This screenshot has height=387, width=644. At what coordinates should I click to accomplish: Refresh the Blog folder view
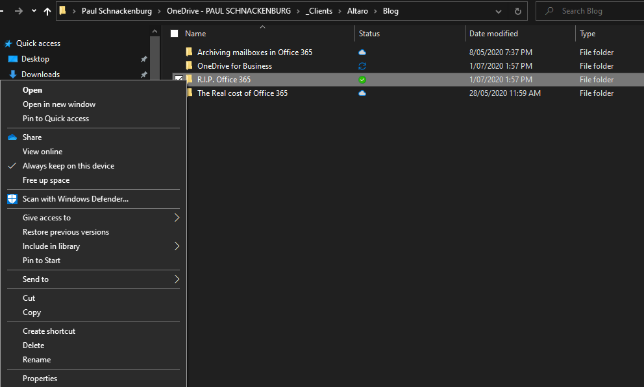click(518, 11)
